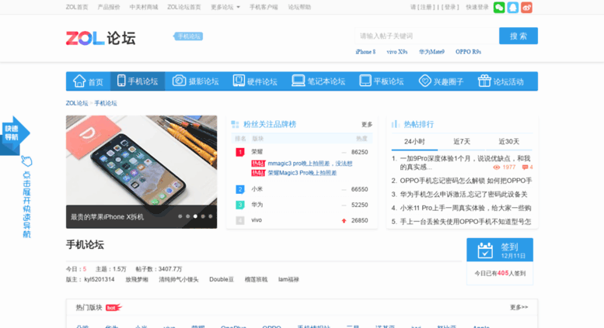Open 首页 home icon in blue navbar
The height and width of the screenshot is (328, 604).
click(x=79, y=81)
